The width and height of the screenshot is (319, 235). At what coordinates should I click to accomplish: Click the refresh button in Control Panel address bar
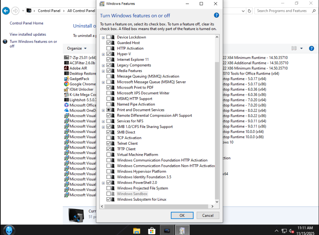pos(250,11)
